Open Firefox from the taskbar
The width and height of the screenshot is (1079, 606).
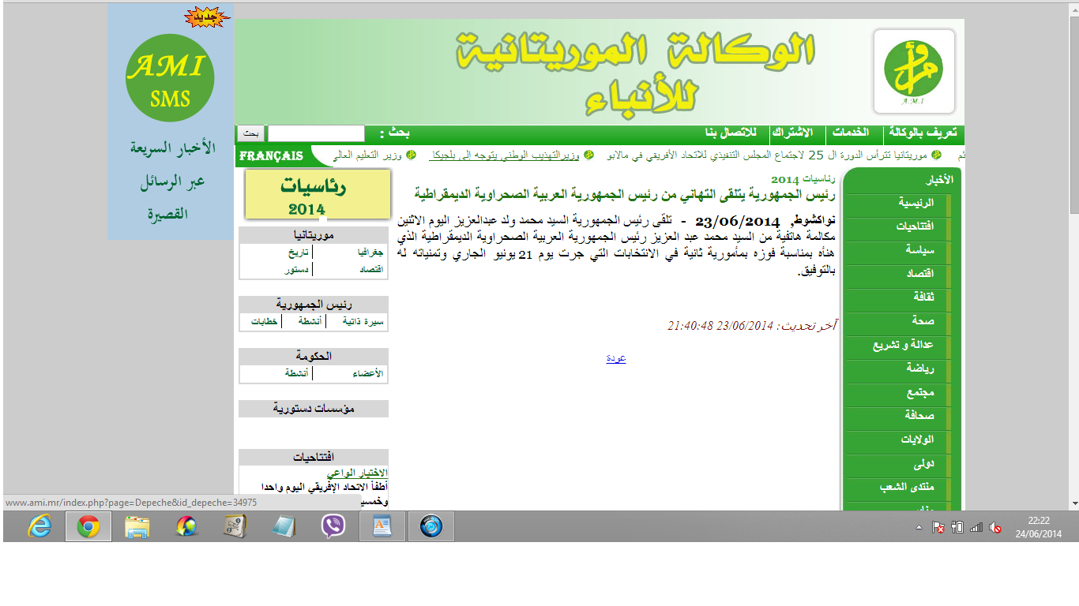(x=186, y=526)
